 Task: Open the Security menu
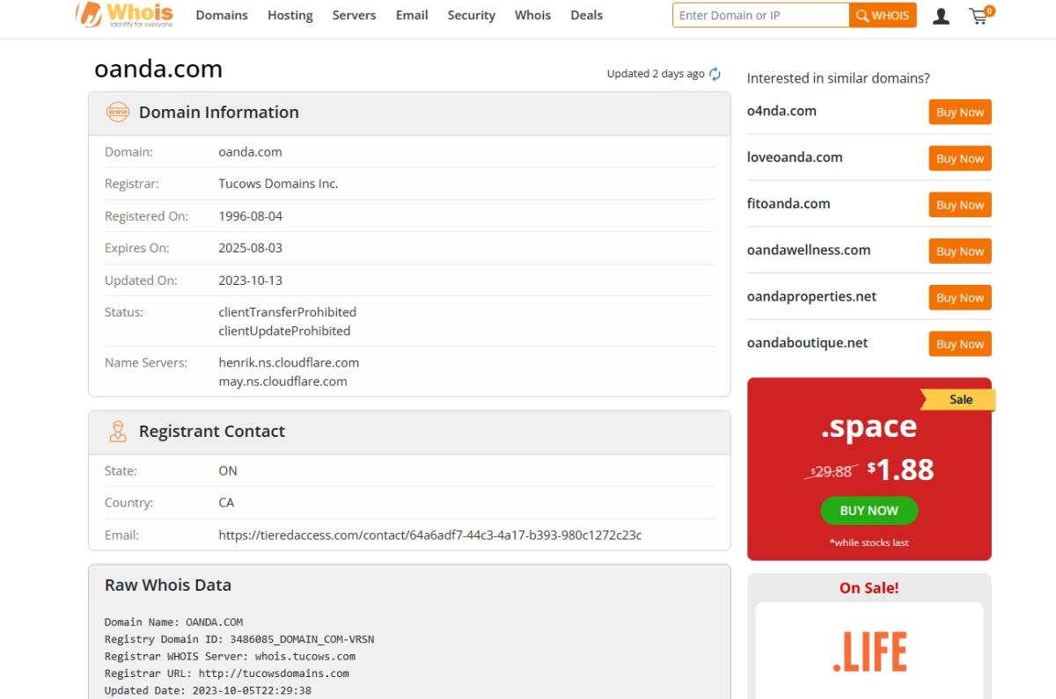coord(471,15)
